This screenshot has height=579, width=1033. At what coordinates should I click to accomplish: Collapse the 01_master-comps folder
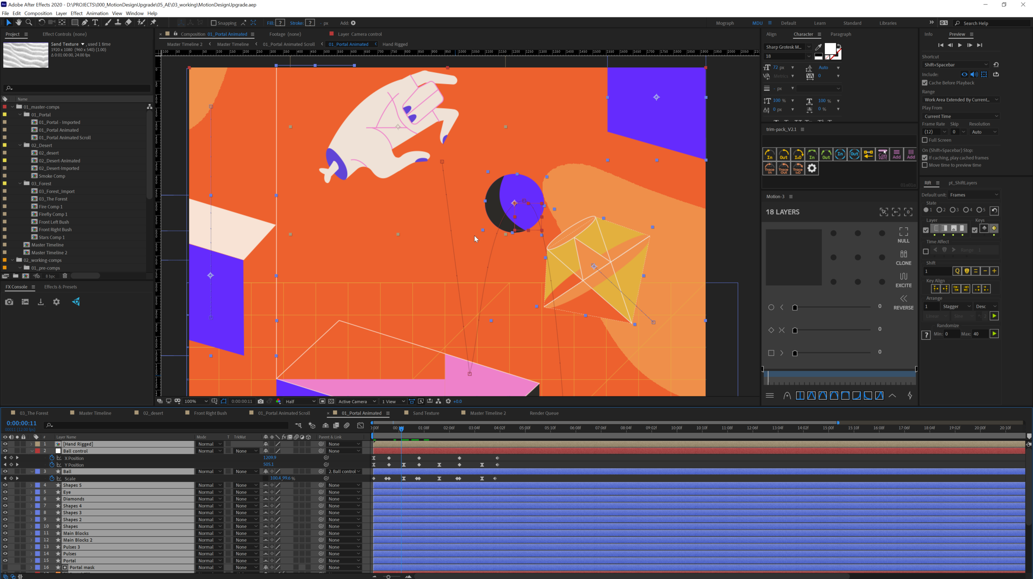tap(12, 107)
